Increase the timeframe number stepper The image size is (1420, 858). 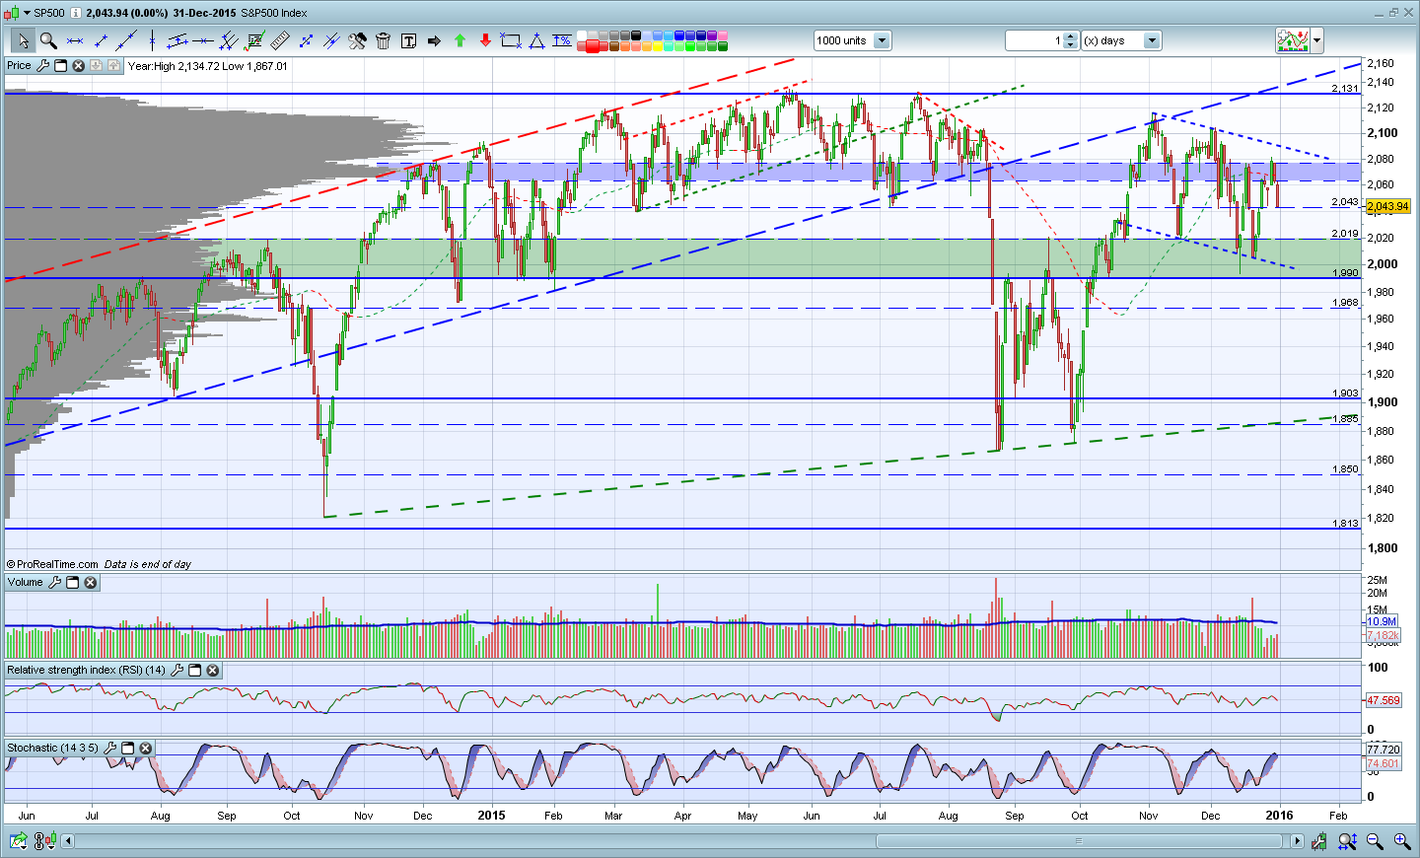tap(1072, 36)
